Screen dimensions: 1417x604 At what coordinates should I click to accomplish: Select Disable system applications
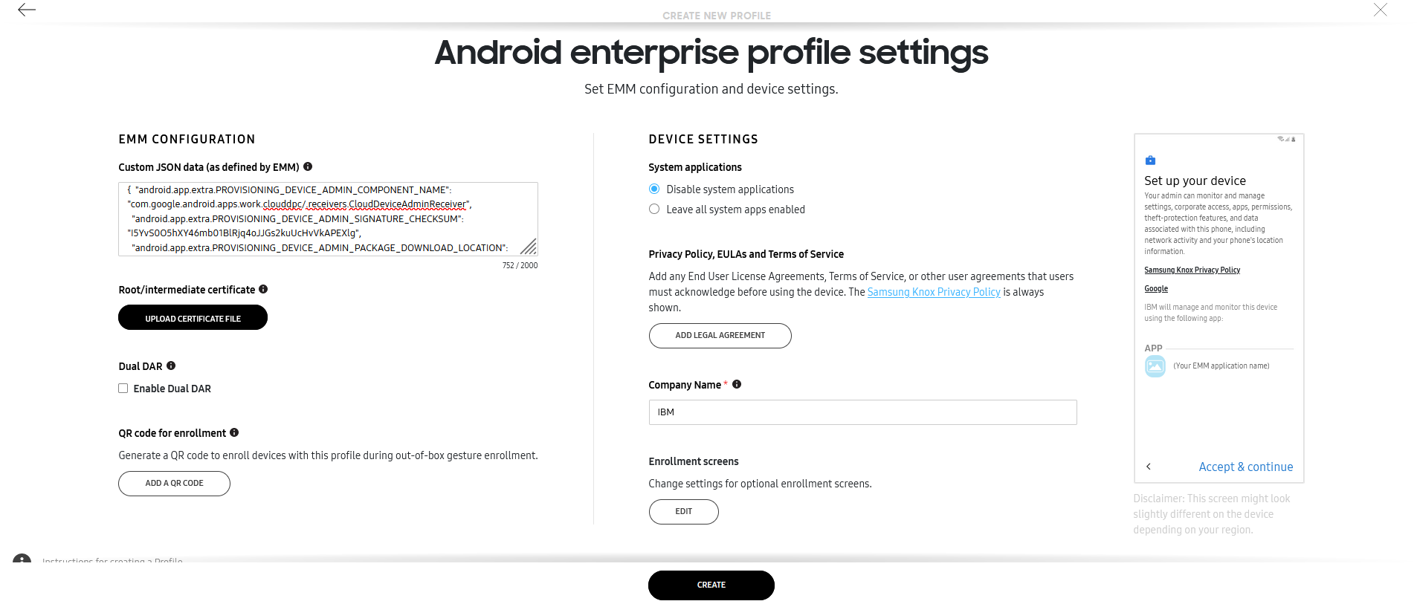pyautogui.click(x=654, y=189)
